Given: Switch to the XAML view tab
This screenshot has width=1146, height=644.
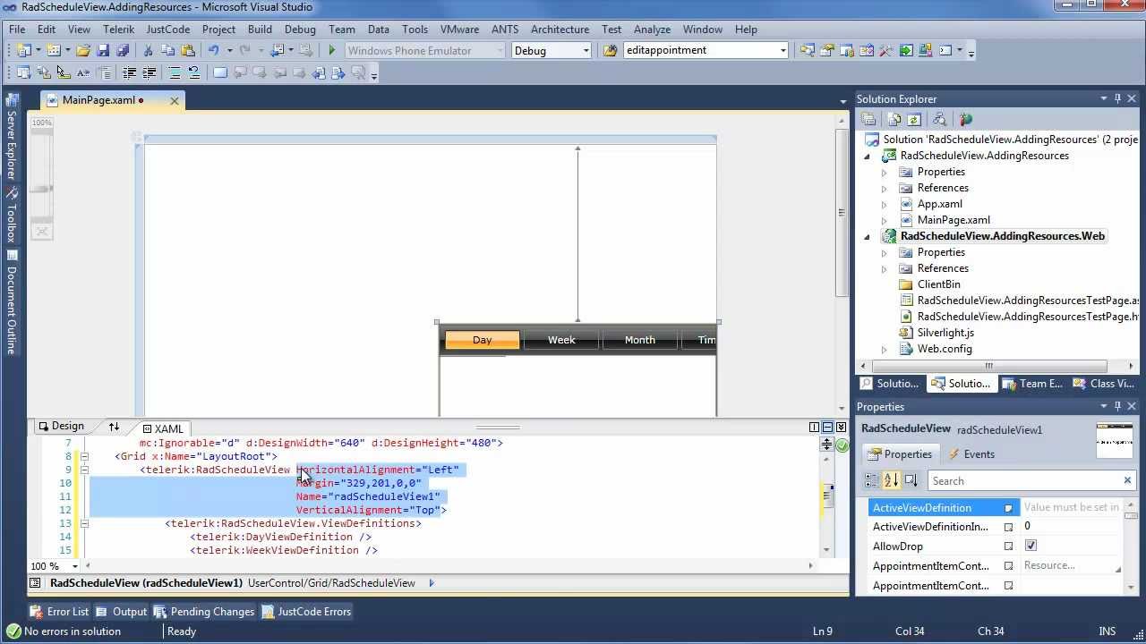Looking at the screenshot, I should point(163,428).
